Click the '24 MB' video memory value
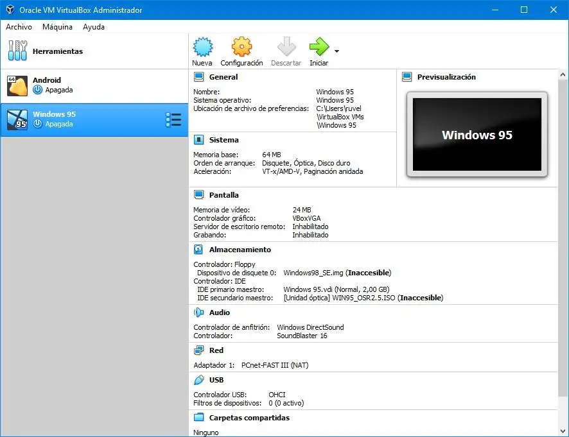 coord(302,210)
